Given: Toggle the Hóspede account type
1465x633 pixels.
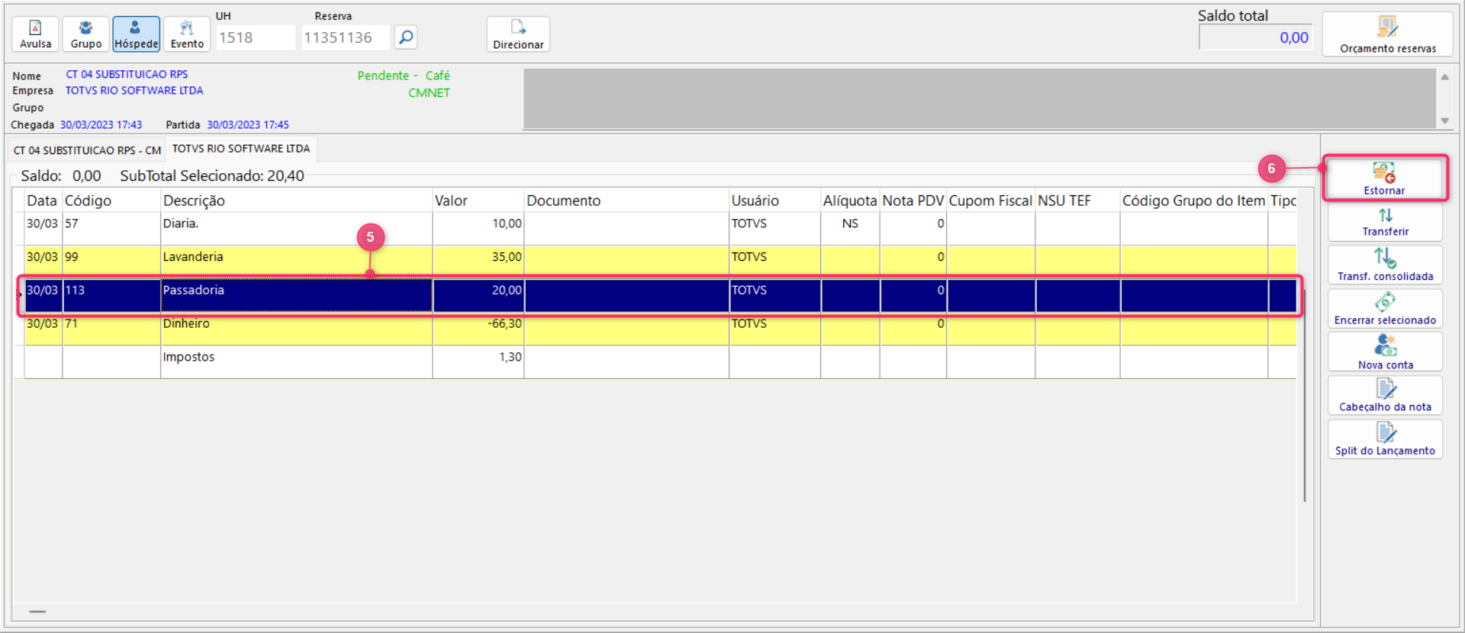Looking at the screenshot, I should 136,34.
